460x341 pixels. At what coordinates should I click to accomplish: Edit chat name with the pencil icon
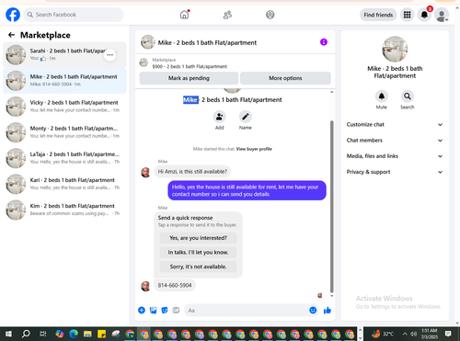point(246,117)
